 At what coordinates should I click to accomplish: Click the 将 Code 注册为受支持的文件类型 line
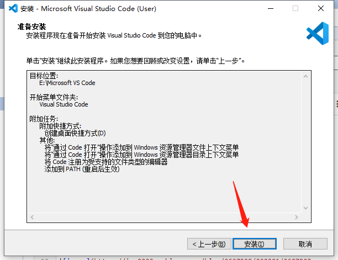(x=106, y=162)
